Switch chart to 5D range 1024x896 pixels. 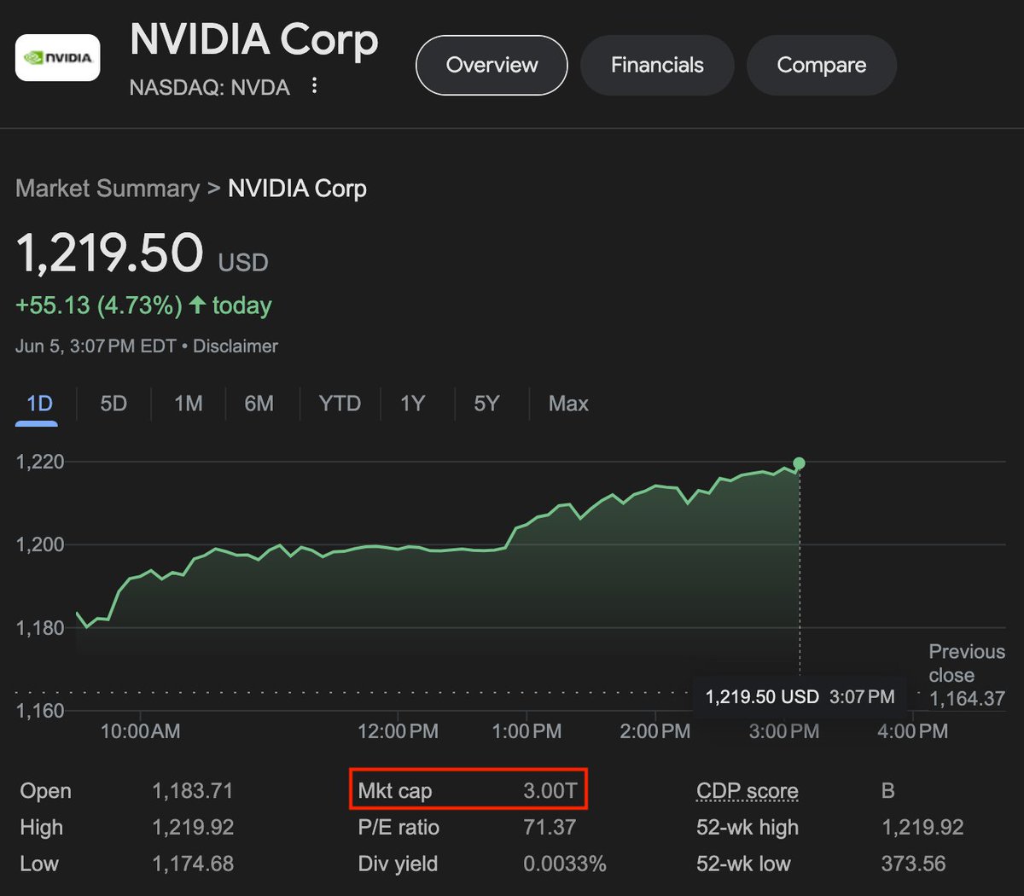113,404
